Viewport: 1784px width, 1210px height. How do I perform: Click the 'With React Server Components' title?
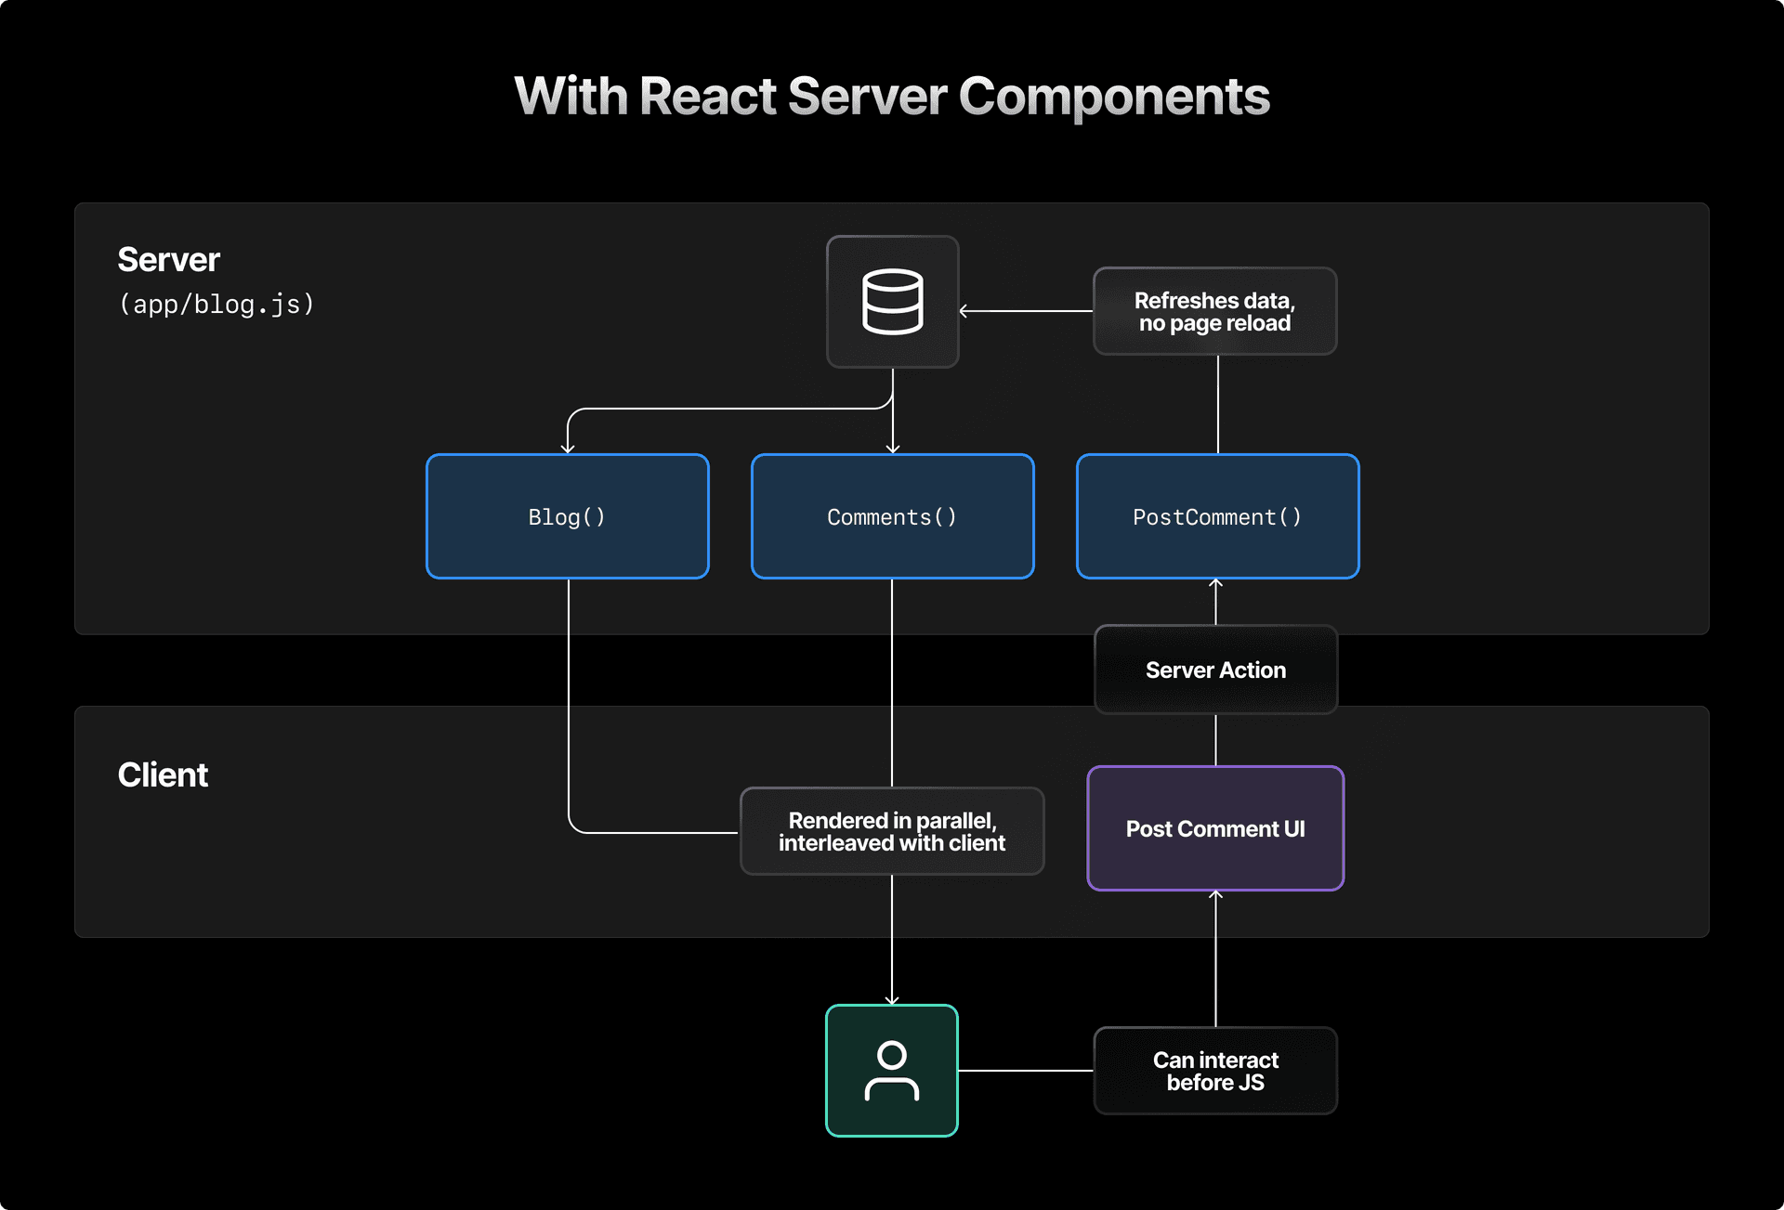tap(891, 96)
